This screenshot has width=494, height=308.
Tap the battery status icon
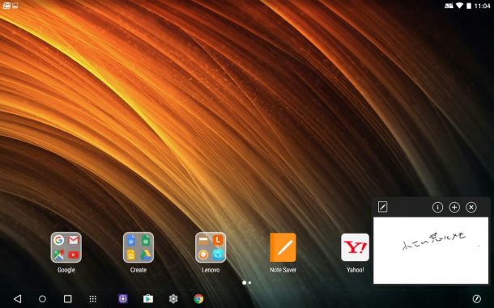[469, 6]
